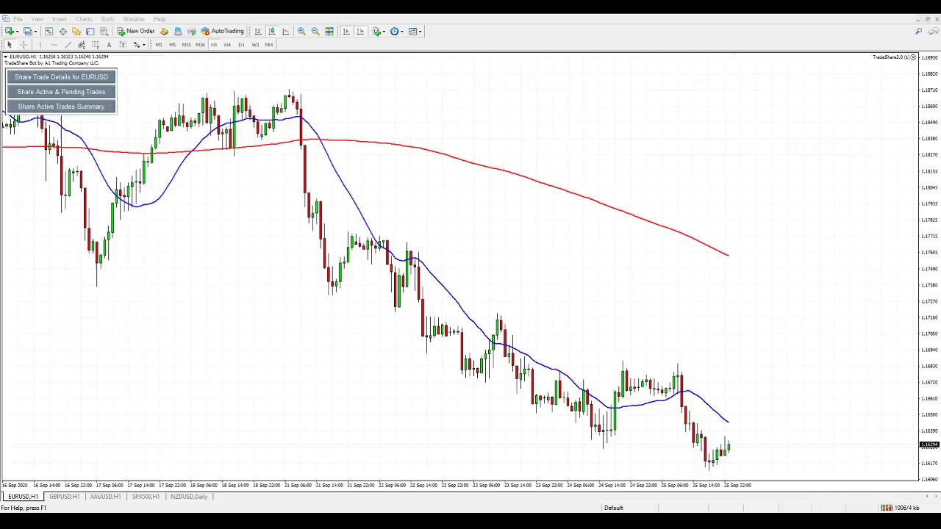Switch to the SPX500,H1 chart tab
Screen dimensions: 941x529
click(146, 497)
